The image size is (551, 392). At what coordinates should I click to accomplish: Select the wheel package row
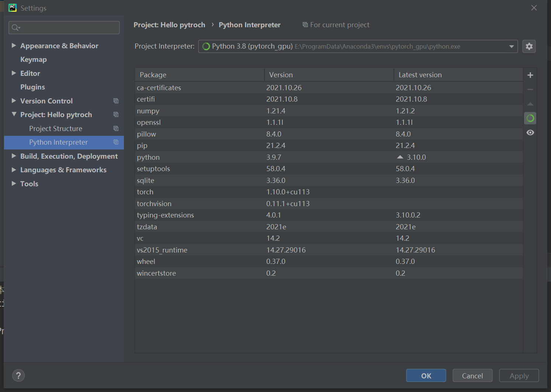[329, 261]
